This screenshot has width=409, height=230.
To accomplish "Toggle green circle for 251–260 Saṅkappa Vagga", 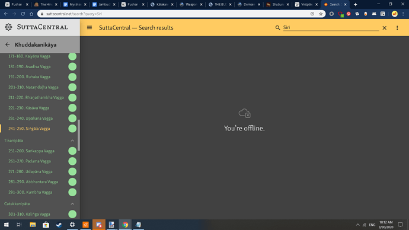I will (72, 151).
